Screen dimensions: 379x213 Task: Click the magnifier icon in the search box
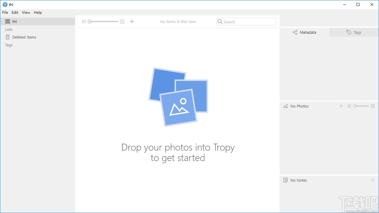point(220,22)
